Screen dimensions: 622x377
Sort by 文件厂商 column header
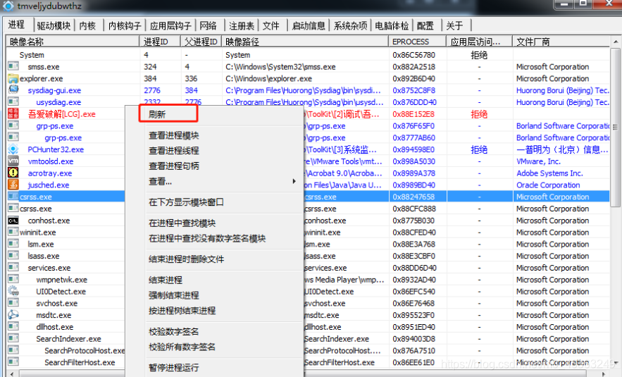(561, 42)
